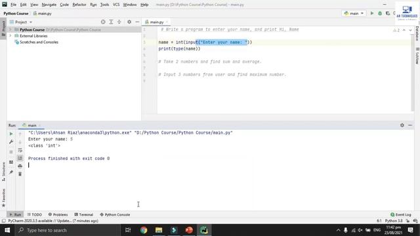Click Python Course breadcrumb
This screenshot has height=236, width=420.
(16, 13)
